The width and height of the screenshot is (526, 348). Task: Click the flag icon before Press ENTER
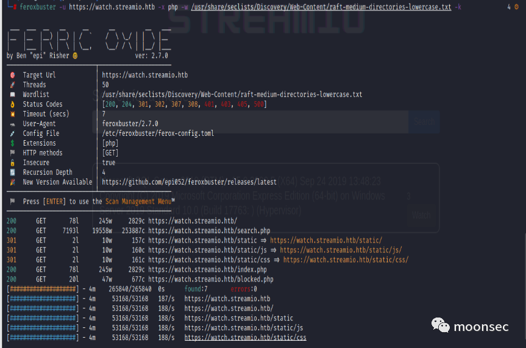tap(12, 201)
